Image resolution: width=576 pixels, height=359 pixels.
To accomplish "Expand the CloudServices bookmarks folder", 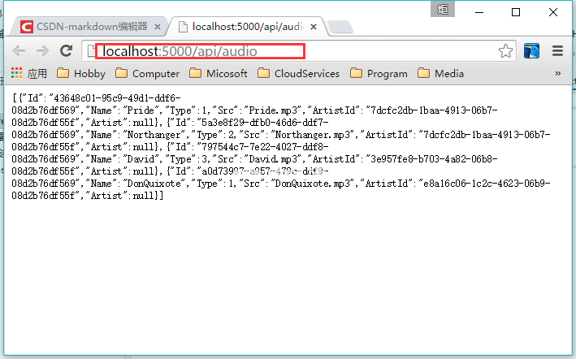I will 300,73.
